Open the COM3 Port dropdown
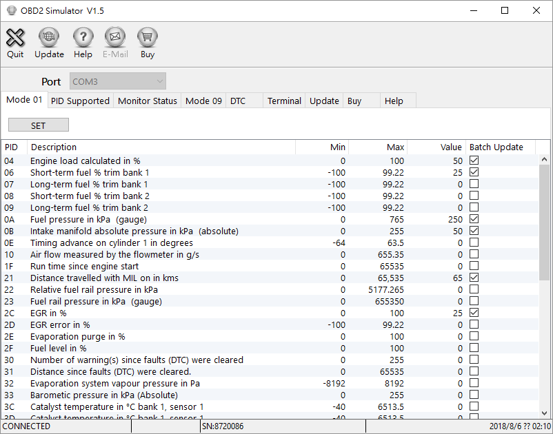The width and height of the screenshot is (553, 434). coord(118,81)
